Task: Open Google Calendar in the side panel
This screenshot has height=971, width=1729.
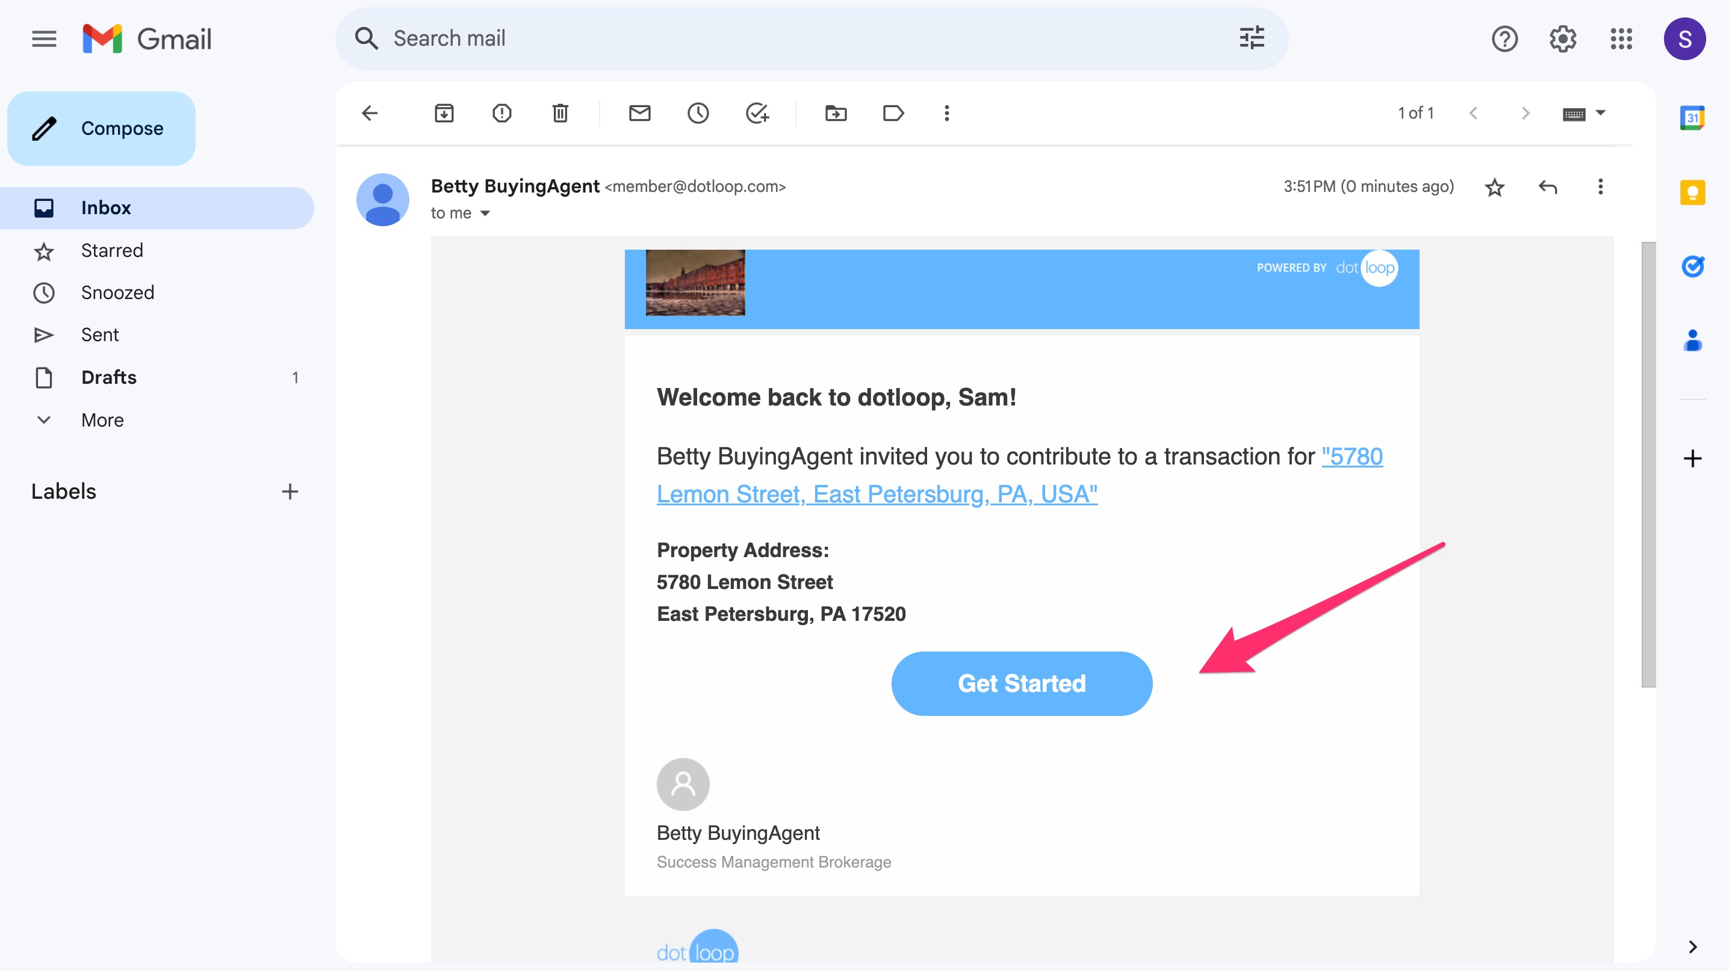Action: tap(1692, 119)
